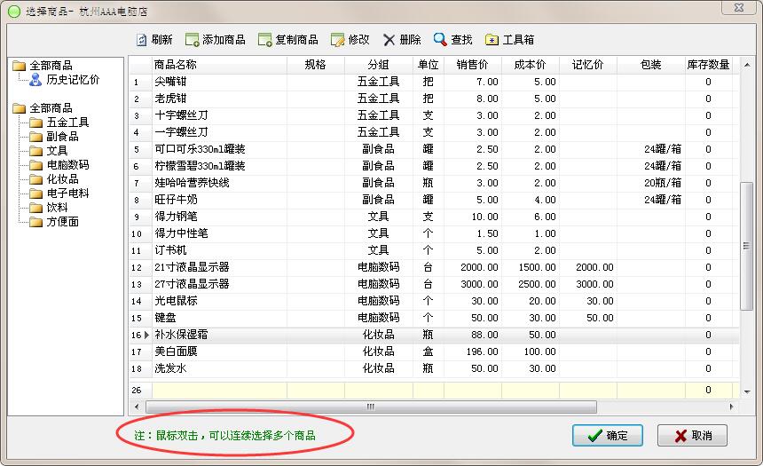Click the 包装 column header
The width and height of the screenshot is (763, 466).
651,65
